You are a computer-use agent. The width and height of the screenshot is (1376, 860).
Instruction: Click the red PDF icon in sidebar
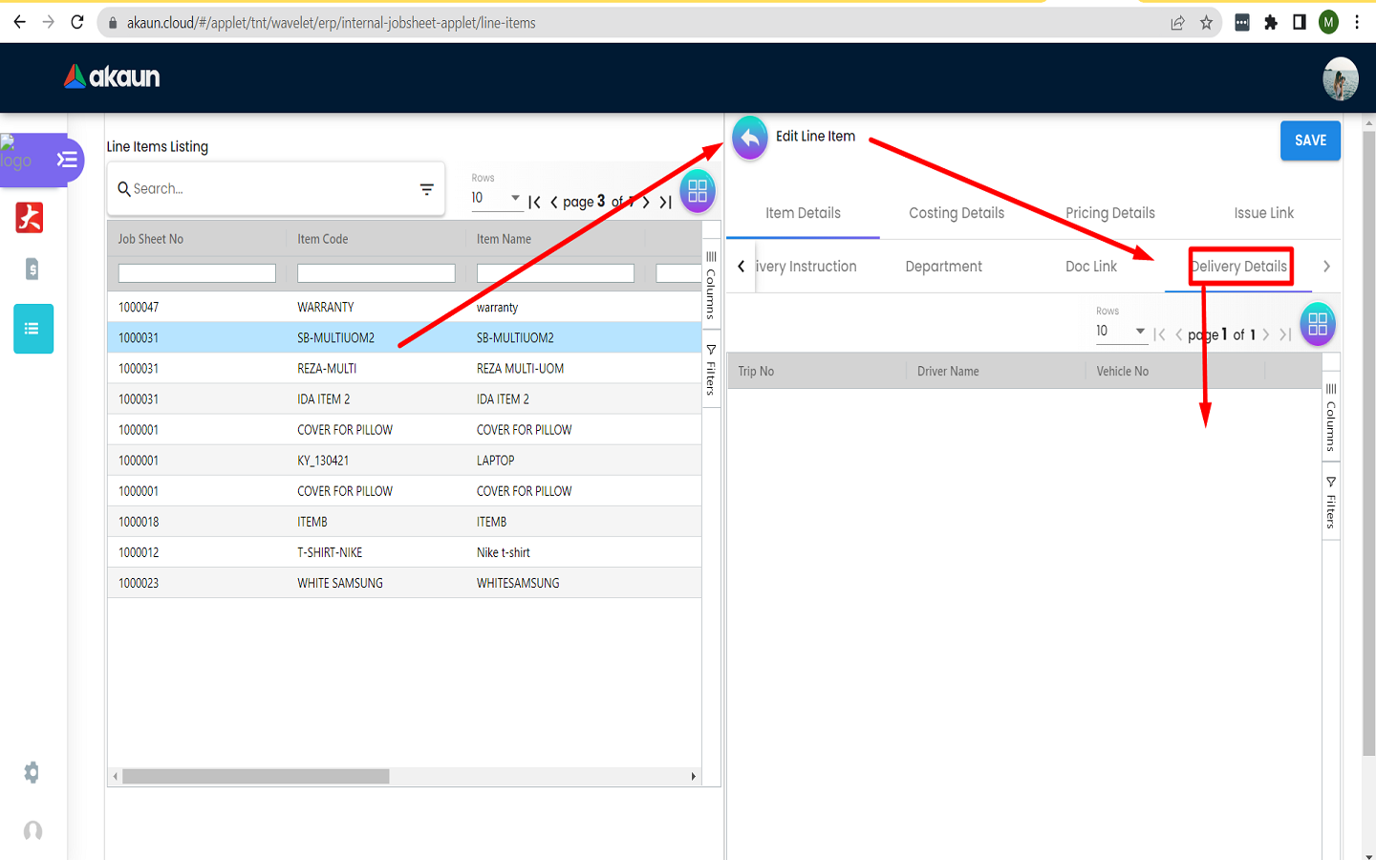tap(30, 218)
